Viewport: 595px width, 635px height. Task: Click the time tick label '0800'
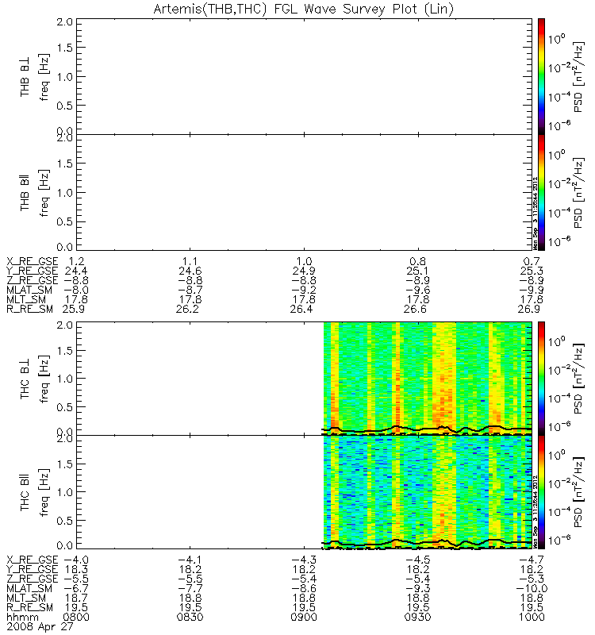tap(76, 618)
